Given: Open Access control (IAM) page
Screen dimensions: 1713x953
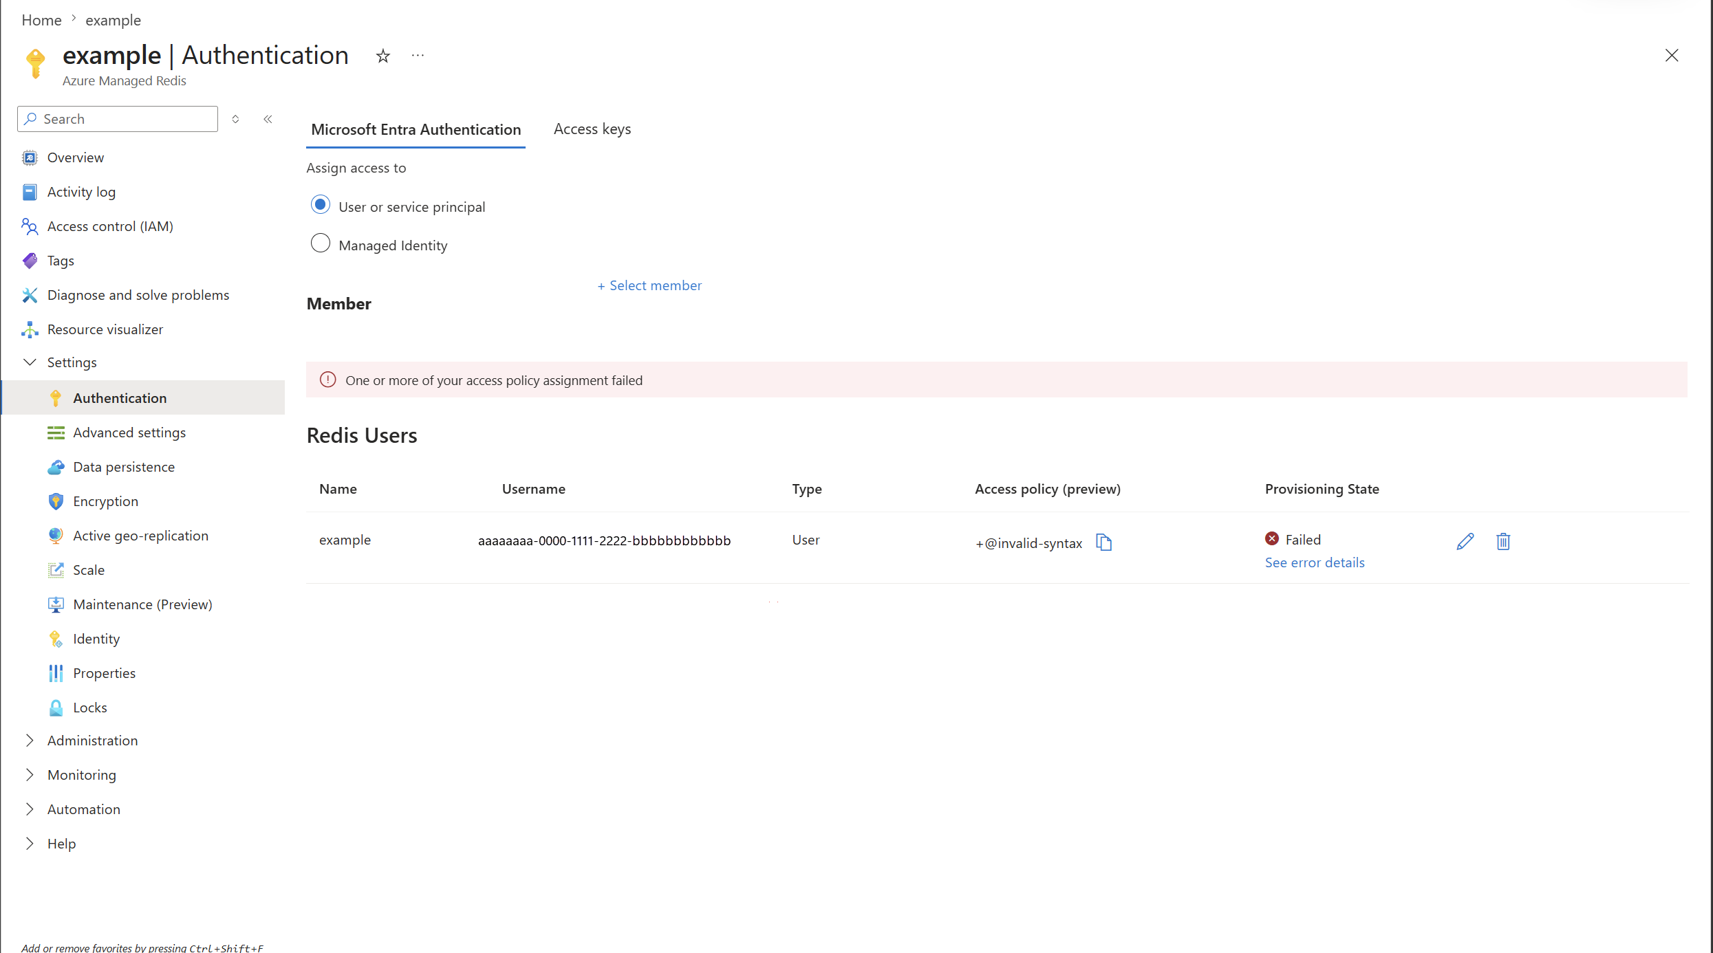Looking at the screenshot, I should pos(110,227).
